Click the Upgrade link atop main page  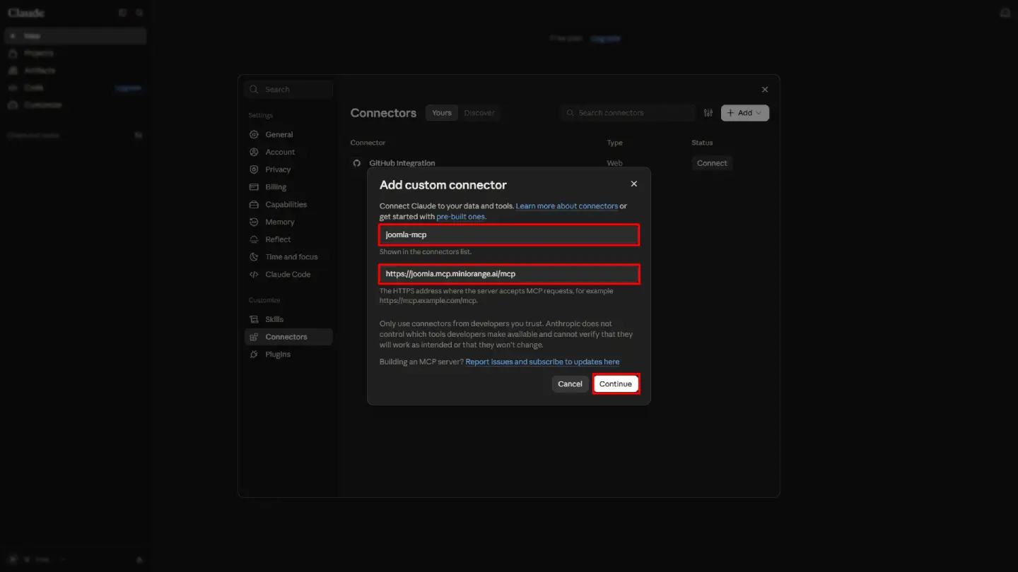[605, 38]
